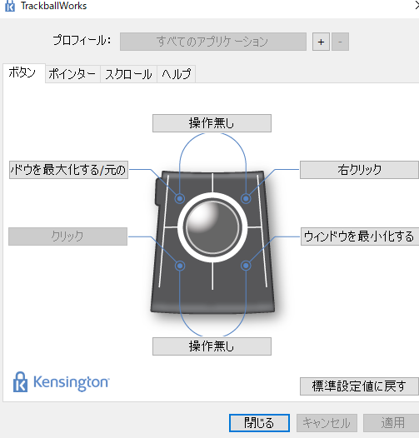Change the 右クリック button assignment
The image size is (419, 438).
pos(360,170)
